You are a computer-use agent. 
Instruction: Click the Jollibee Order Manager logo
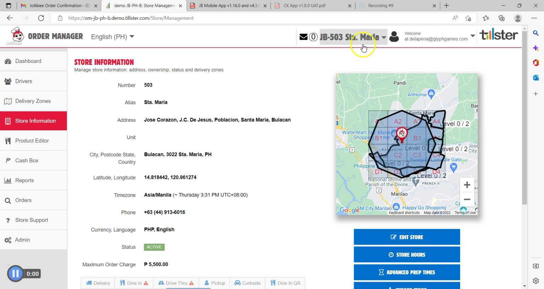coord(17,36)
